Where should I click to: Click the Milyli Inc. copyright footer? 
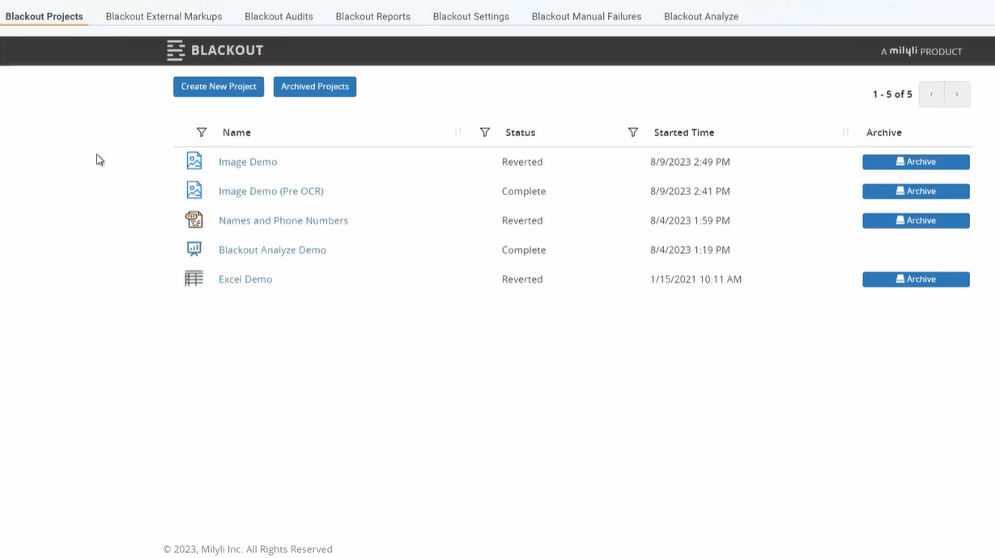248,549
